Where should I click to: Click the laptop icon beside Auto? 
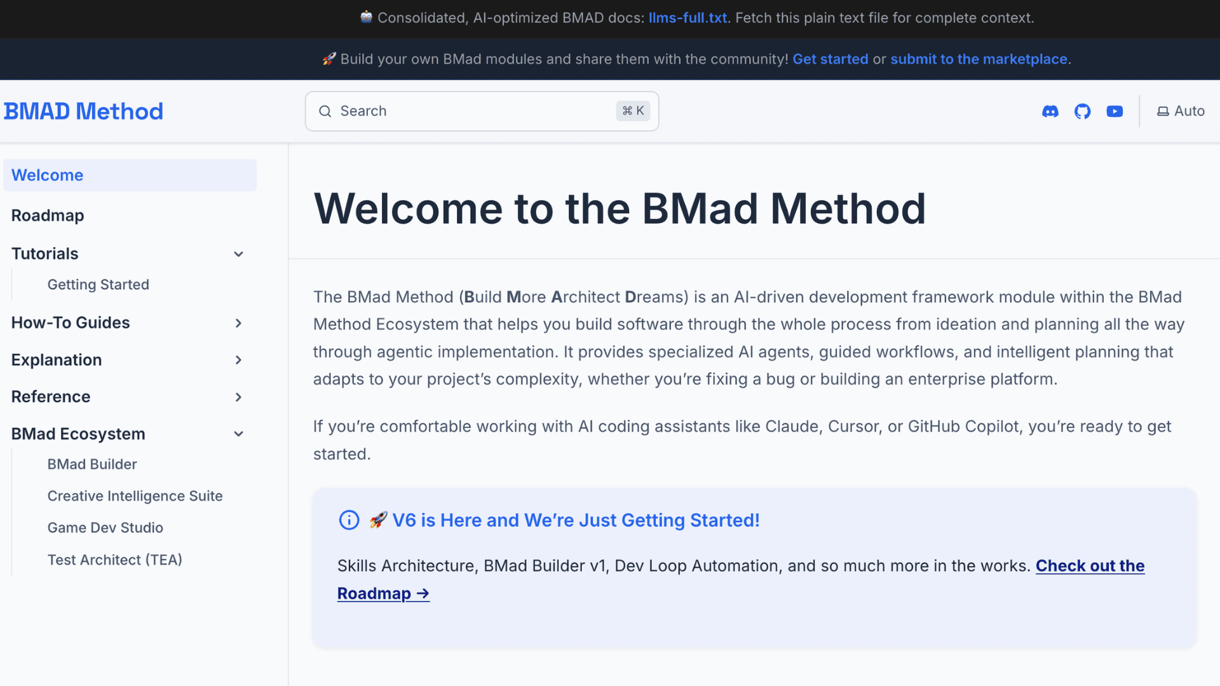pos(1162,111)
